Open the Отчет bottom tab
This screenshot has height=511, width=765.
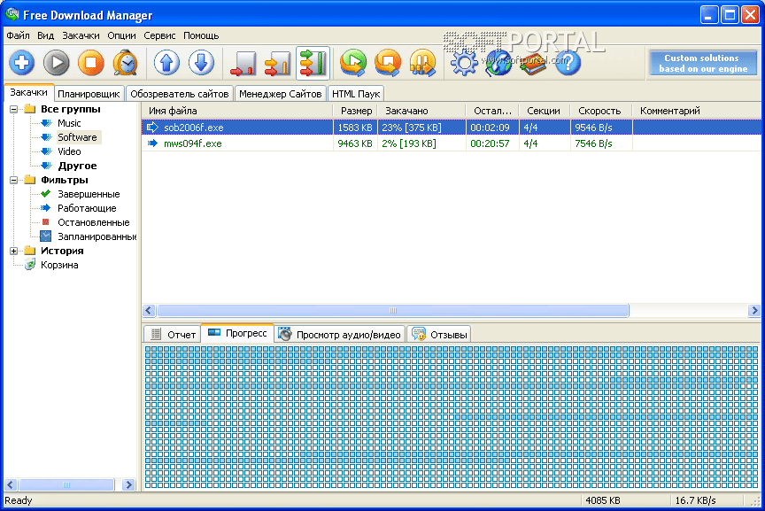(x=173, y=335)
